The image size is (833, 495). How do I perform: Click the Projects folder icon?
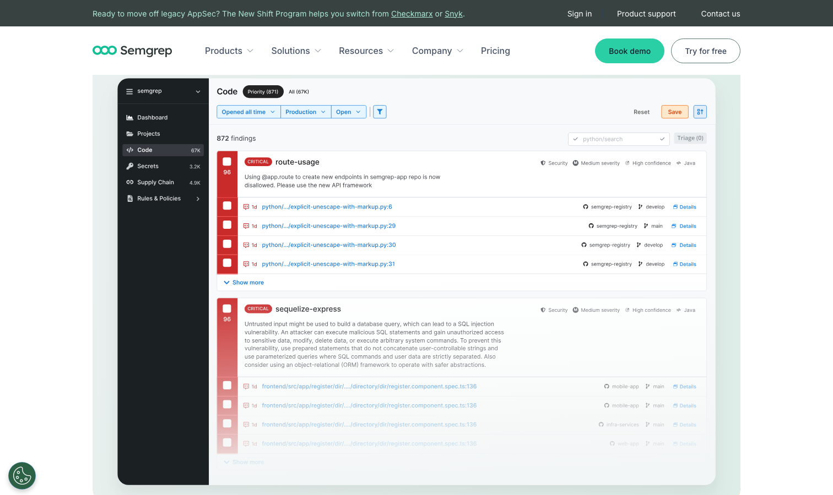130,134
